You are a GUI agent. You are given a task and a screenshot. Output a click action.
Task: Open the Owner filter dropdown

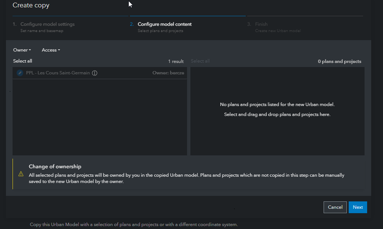[x=22, y=50]
